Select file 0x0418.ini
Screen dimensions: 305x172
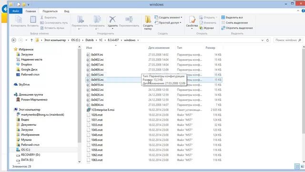click(153, 80)
